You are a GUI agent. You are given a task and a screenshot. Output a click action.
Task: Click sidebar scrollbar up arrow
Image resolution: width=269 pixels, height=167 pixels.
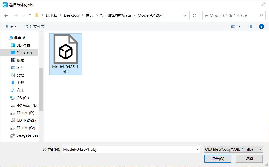coord(41,34)
